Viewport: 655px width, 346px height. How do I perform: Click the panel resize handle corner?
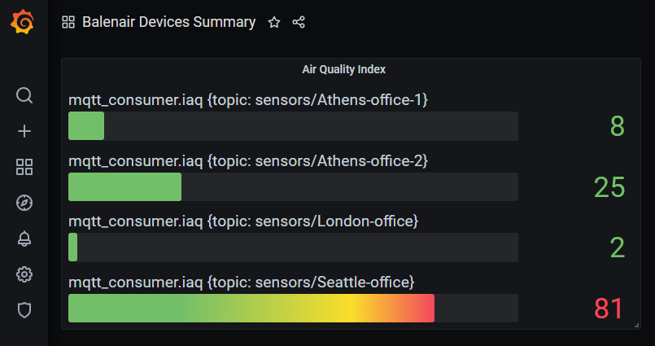pos(636,325)
